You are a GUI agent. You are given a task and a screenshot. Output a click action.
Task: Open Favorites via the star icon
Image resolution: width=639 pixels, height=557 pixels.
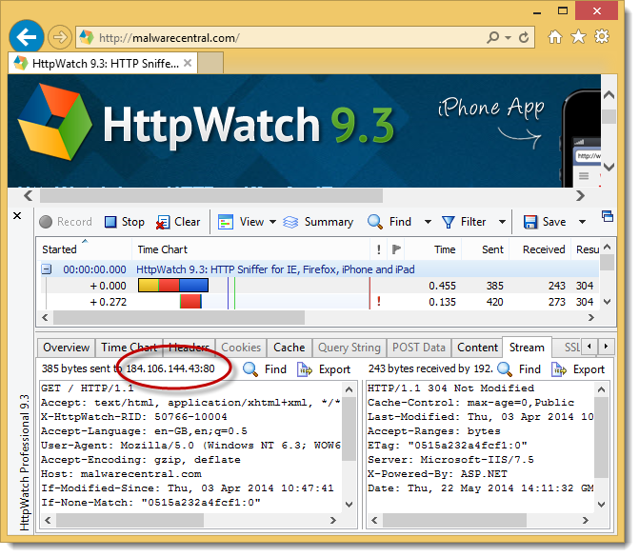tap(578, 37)
